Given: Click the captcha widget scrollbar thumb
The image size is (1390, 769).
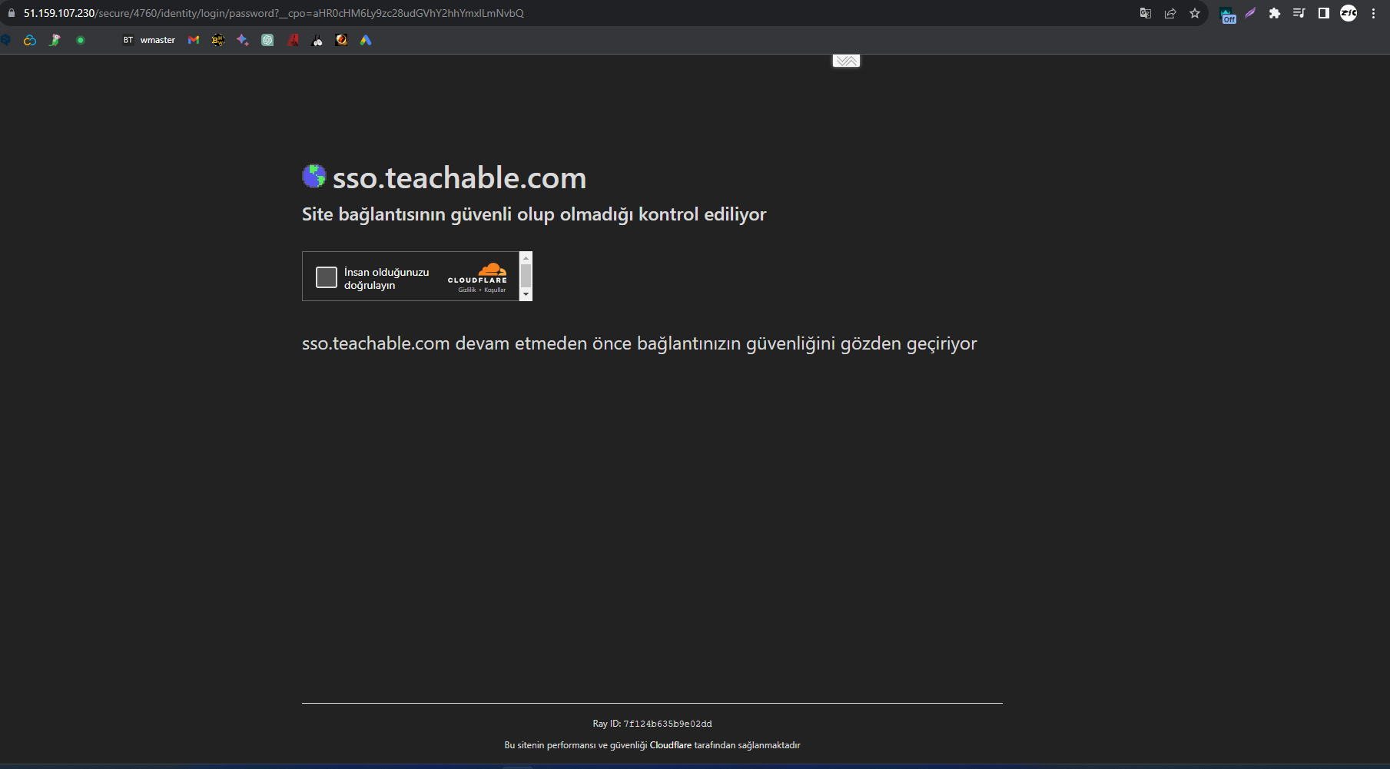Looking at the screenshot, I should (x=526, y=276).
